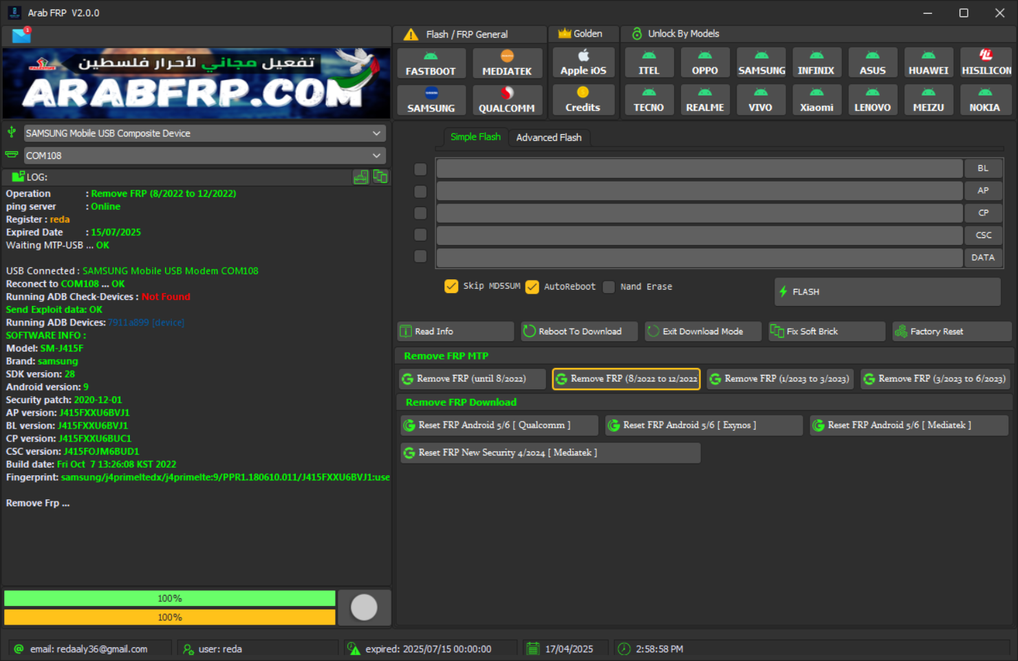Screen dimensions: 1018x661
Task: Browse for AP firmware file
Action: 983,191
